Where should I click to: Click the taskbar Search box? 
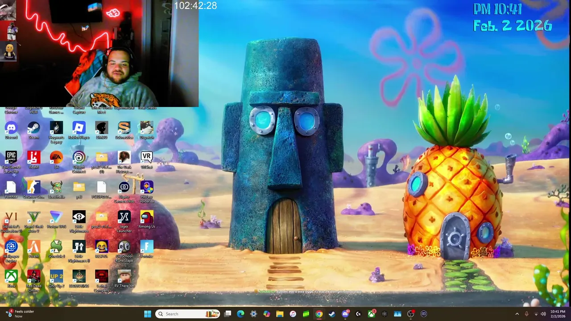pos(187,314)
